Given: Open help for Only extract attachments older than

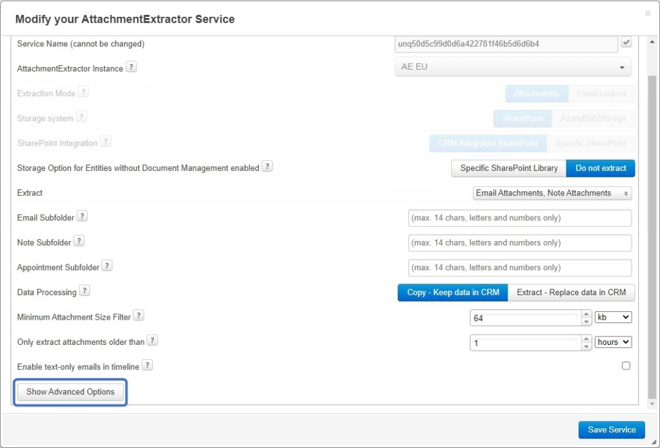Looking at the screenshot, I should tap(152, 340).
